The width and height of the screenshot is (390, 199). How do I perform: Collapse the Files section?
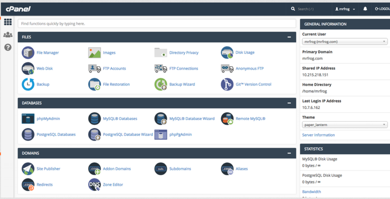pyautogui.click(x=289, y=37)
